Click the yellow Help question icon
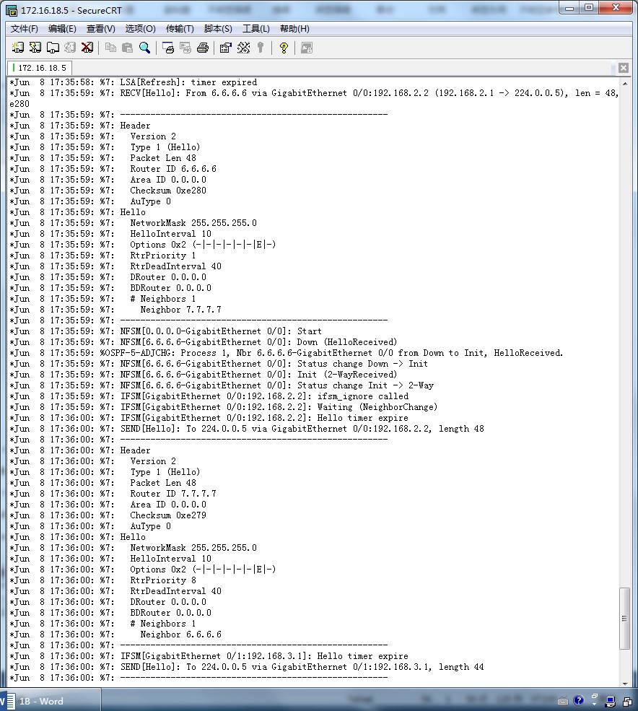Viewport: 638px width, 711px height. pyautogui.click(x=284, y=48)
